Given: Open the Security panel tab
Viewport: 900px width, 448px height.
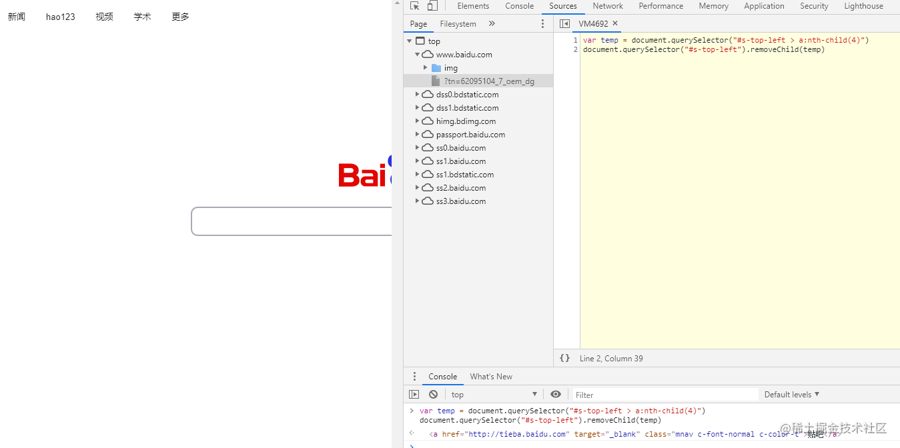Looking at the screenshot, I should click(x=814, y=6).
